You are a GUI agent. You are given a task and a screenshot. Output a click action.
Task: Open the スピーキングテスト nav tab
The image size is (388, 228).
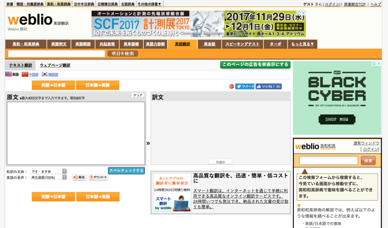click(x=242, y=44)
